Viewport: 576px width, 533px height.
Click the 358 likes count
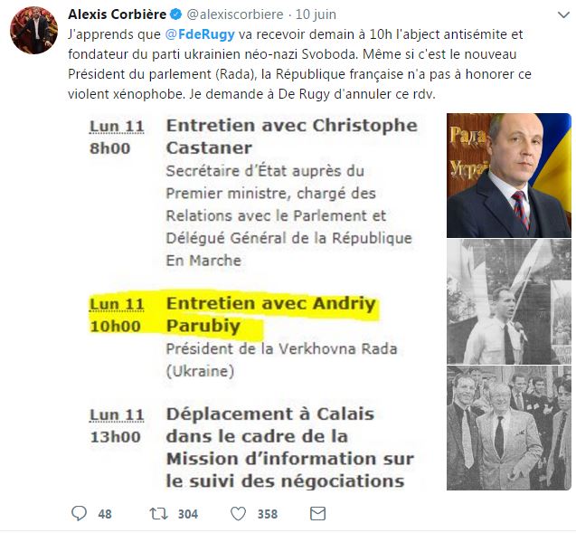(268, 514)
